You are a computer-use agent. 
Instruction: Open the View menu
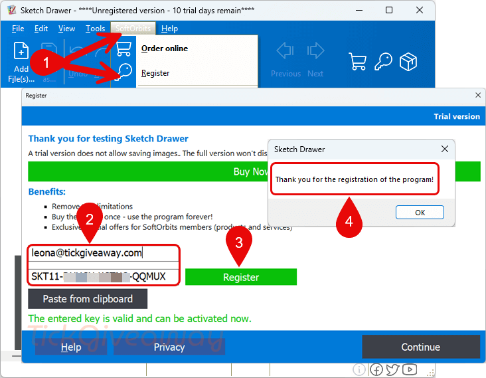66,29
